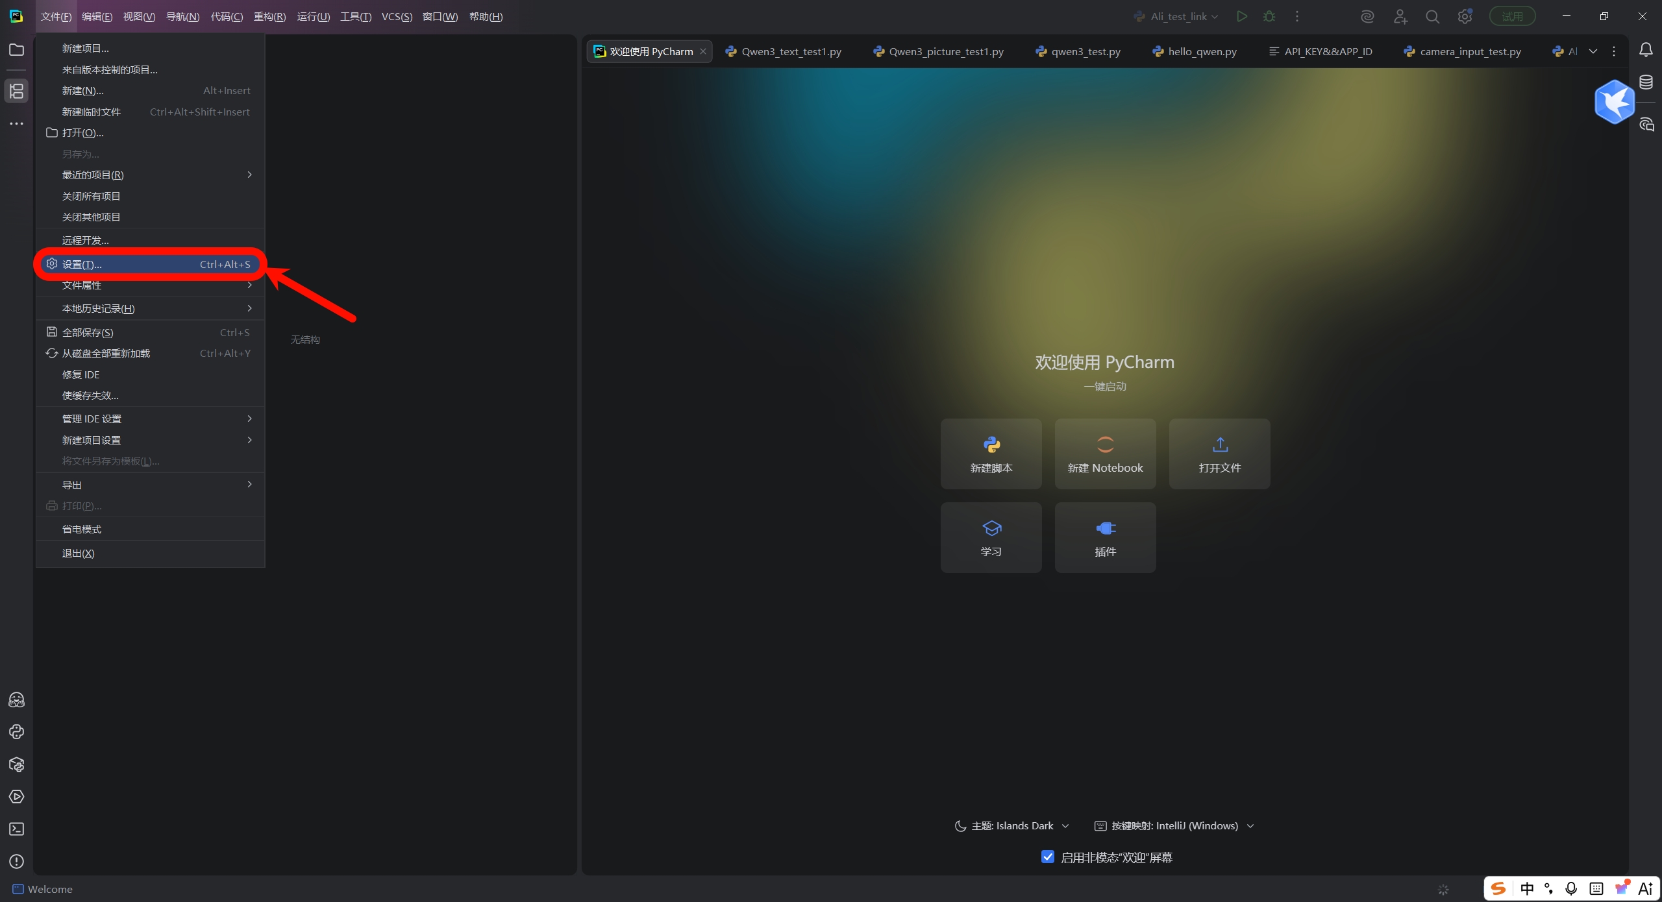The width and height of the screenshot is (1662, 902).
Task: Show hidden editor tabs chevron
Action: tap(1593, 51)
